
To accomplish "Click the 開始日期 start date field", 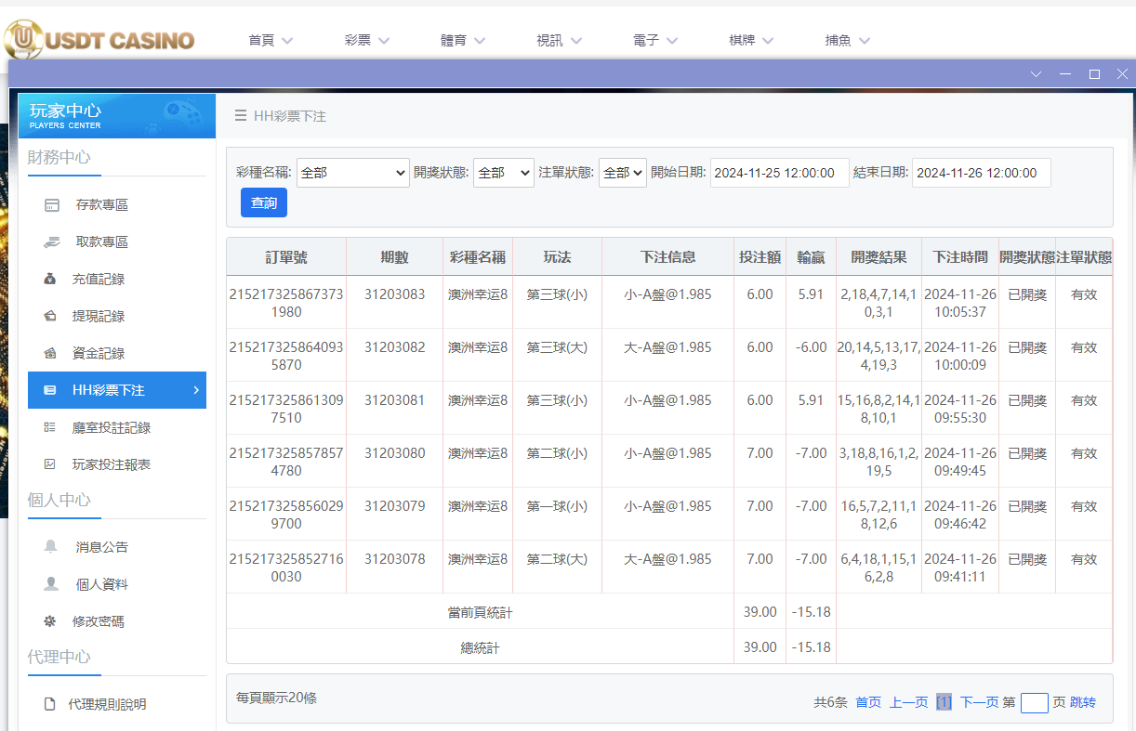I will pos(779,173).
